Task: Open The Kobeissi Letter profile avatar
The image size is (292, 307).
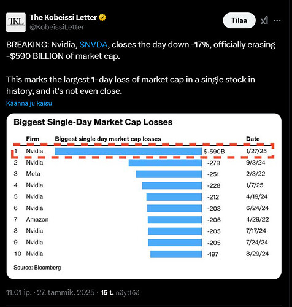Action: click(16, 22)
